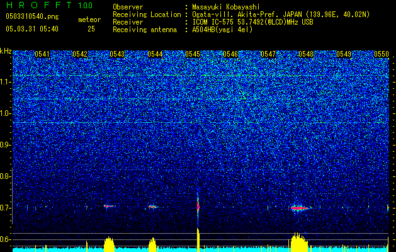396x252 pixels.
Task: Click the ICOM IC-575 receiver text
Action: click(252, 22)
